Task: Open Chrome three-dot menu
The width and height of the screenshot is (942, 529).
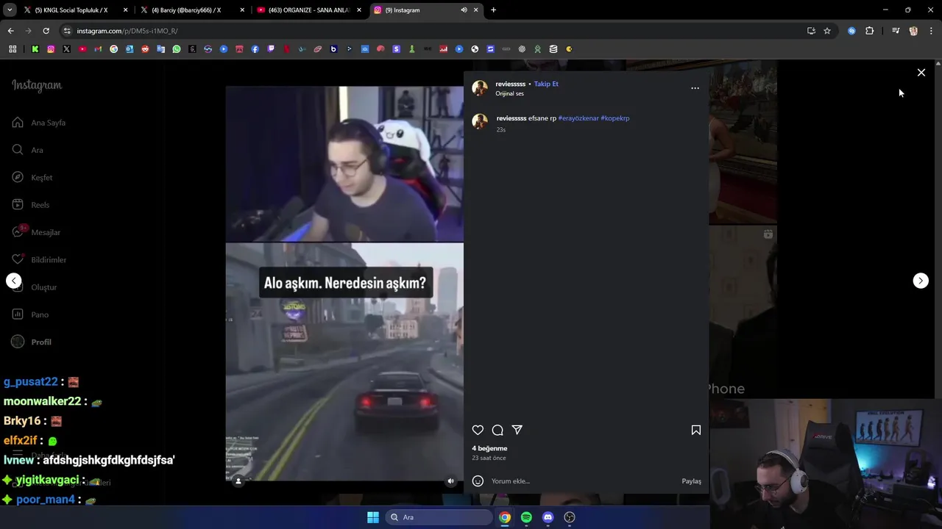Action: pyautogui.click(x=931, y=31)
